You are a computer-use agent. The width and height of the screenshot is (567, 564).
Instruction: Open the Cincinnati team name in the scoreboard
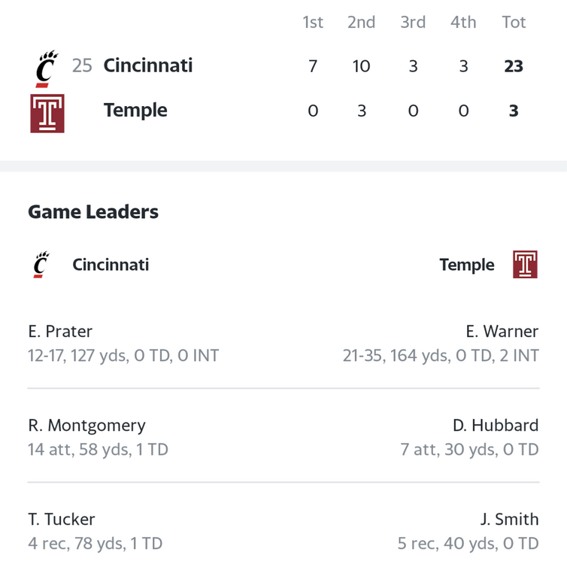click(x=148, y=65)
